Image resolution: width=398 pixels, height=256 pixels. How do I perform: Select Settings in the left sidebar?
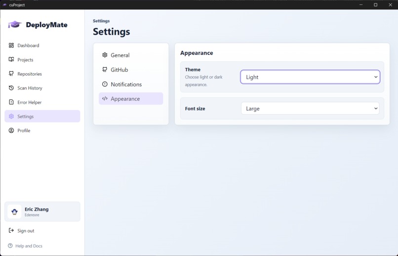tap(42, 116)
